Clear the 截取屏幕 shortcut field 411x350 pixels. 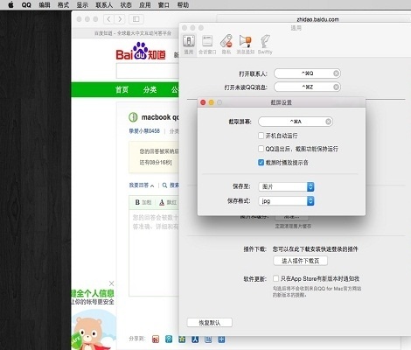click(x=328, y=122)
